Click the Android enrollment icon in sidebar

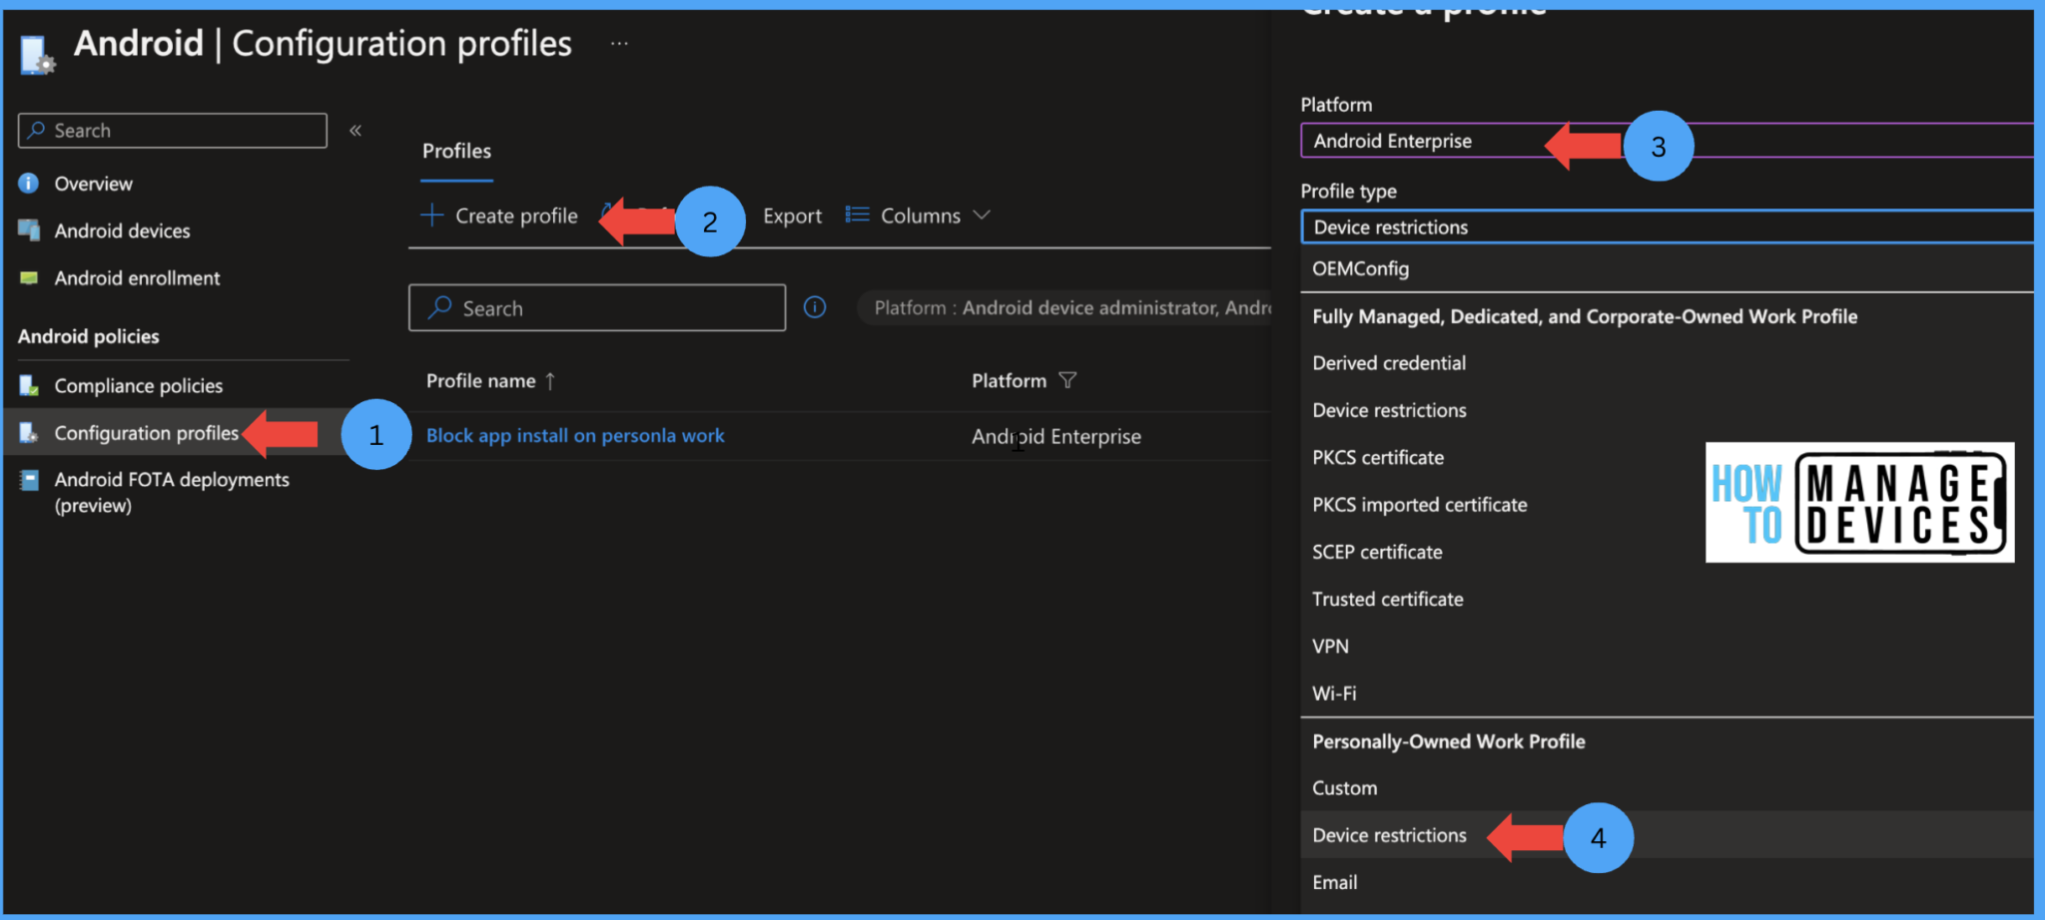(x=29, y=277)
